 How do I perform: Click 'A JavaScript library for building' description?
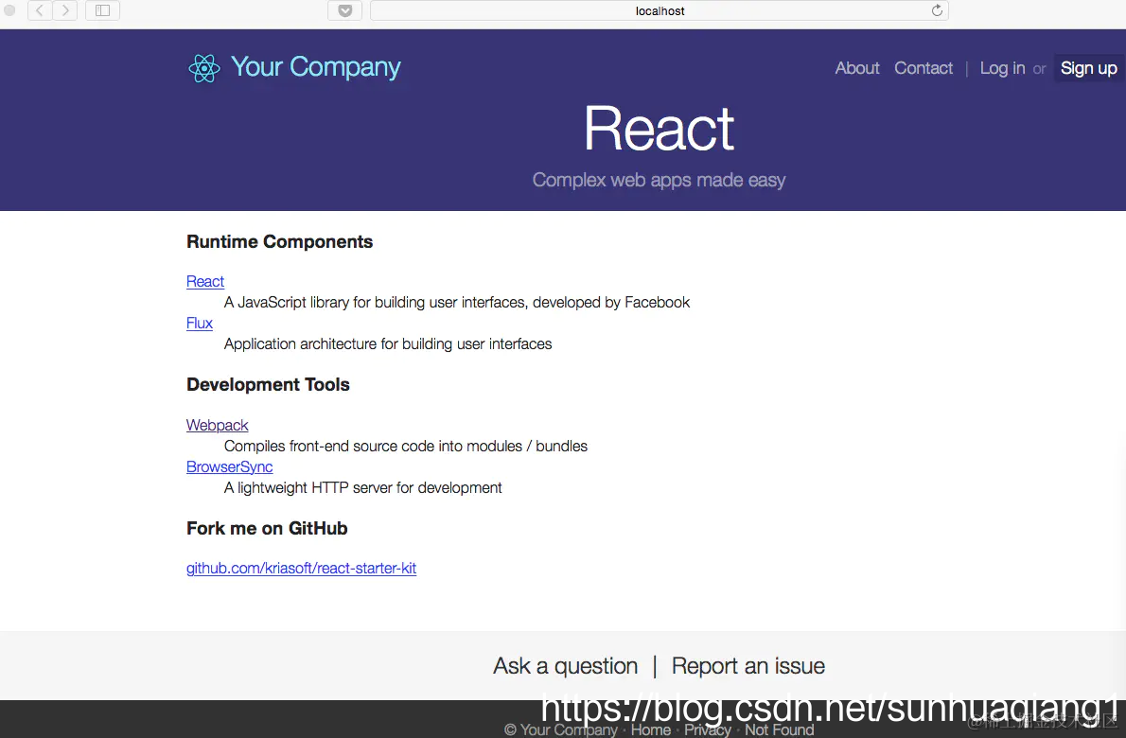(x=457, y=303)
